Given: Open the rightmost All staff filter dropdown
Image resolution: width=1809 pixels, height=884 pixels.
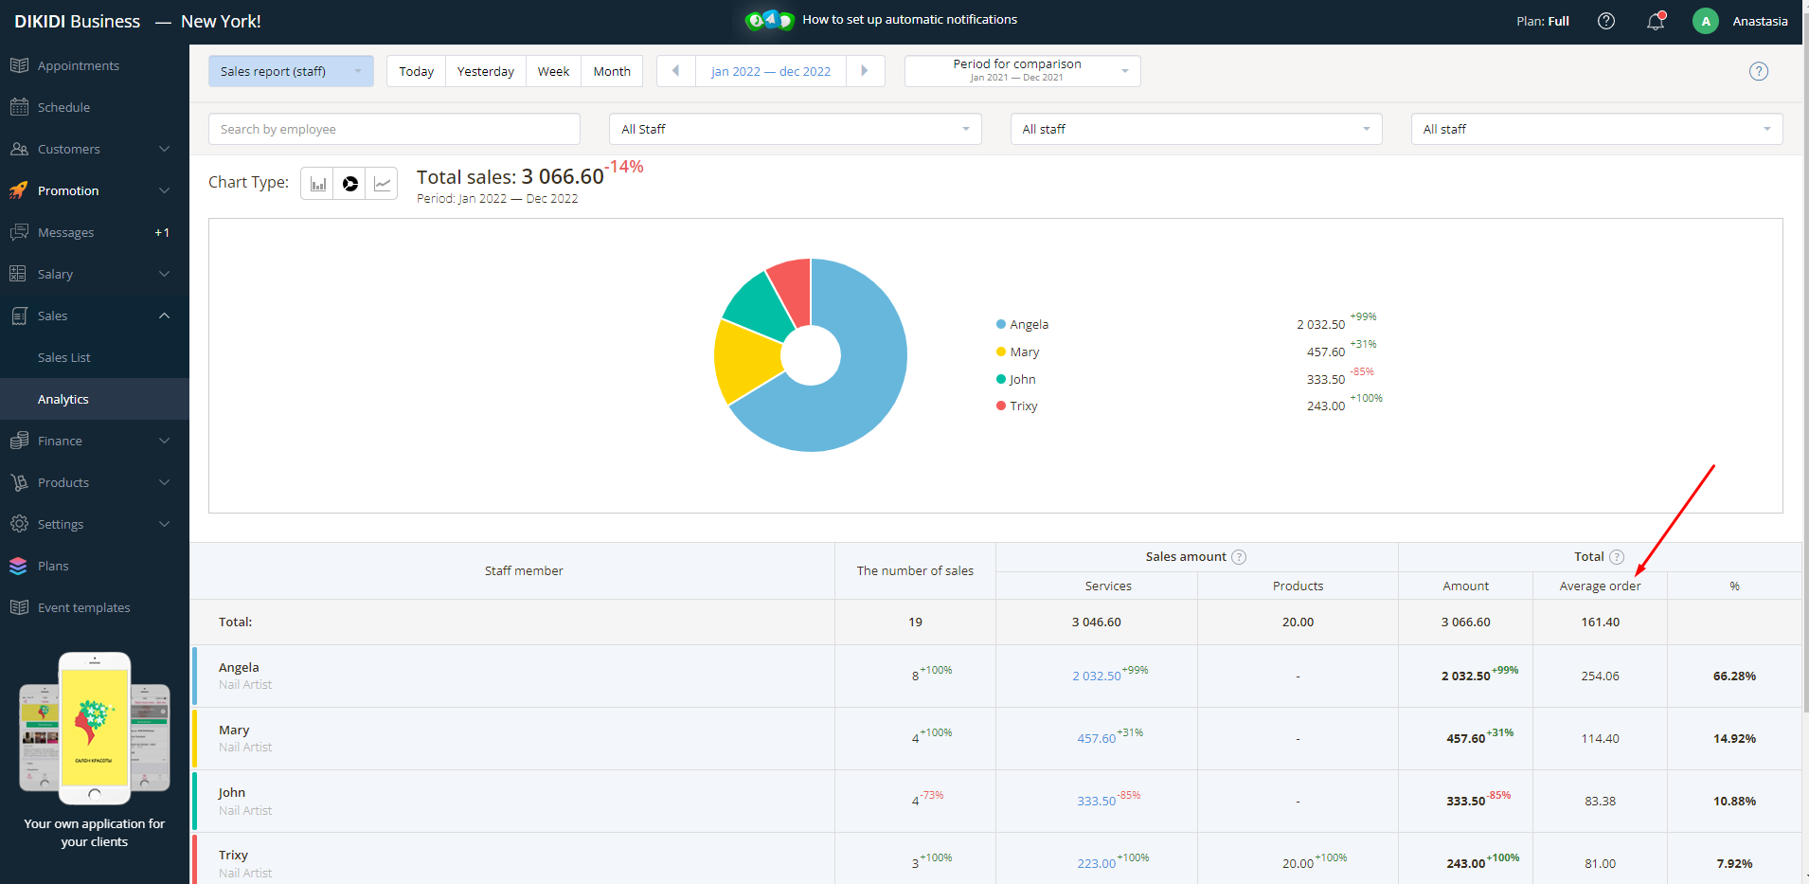Looking at the screenshot, I should pyautogui.click(x=1597, y=129).
